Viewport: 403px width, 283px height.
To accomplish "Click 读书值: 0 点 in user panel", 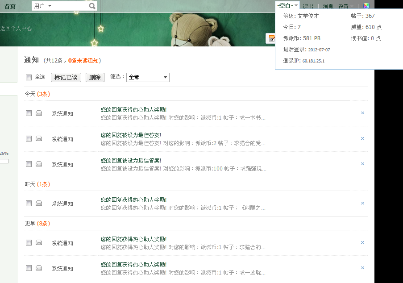I will tap(366, 38).
